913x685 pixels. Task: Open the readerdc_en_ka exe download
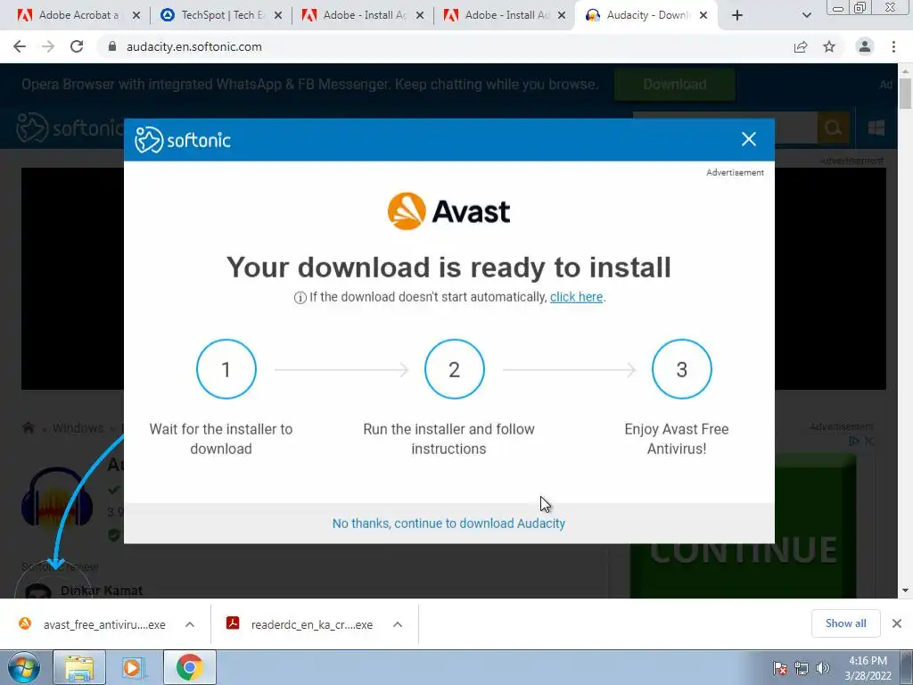[x=301, y=624]
